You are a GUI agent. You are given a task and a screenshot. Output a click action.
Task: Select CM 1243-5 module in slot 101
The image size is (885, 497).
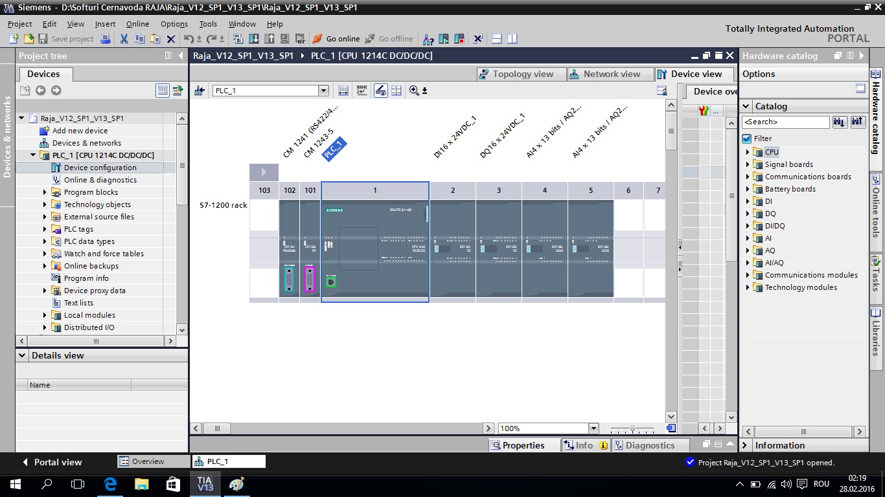tap(310, 250)
